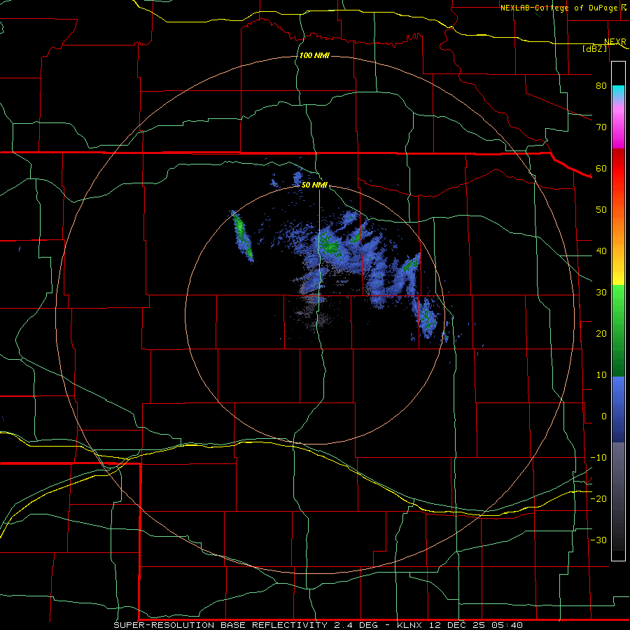630x630 pixels.
Task: Click the KLNX 12 DEC 25 05:40 timestamp
Action: click(x=460, y=625)
